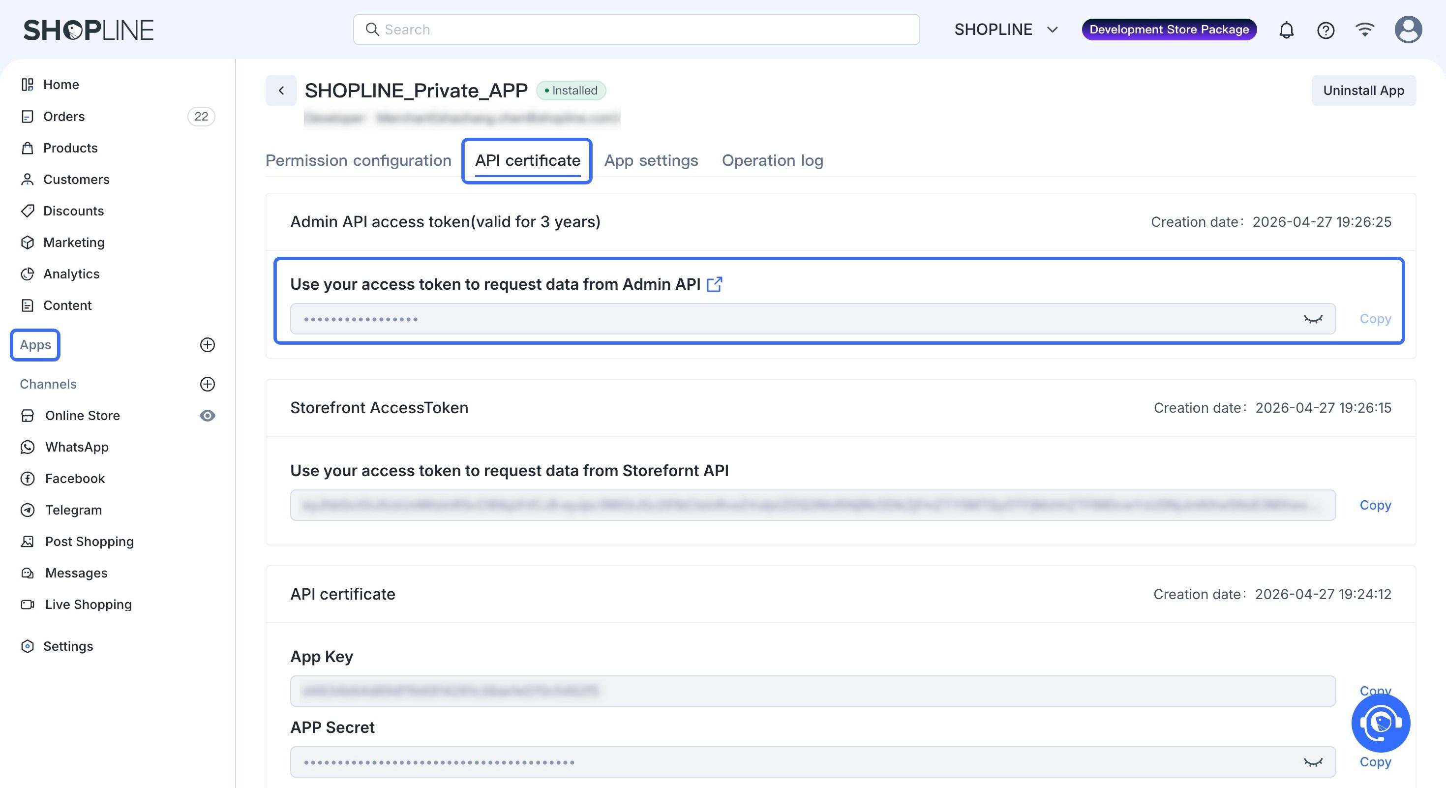This screenshot has height=788, width=1446.
Task: Click the Admin API access token heading
Action: tap(445, 222)
